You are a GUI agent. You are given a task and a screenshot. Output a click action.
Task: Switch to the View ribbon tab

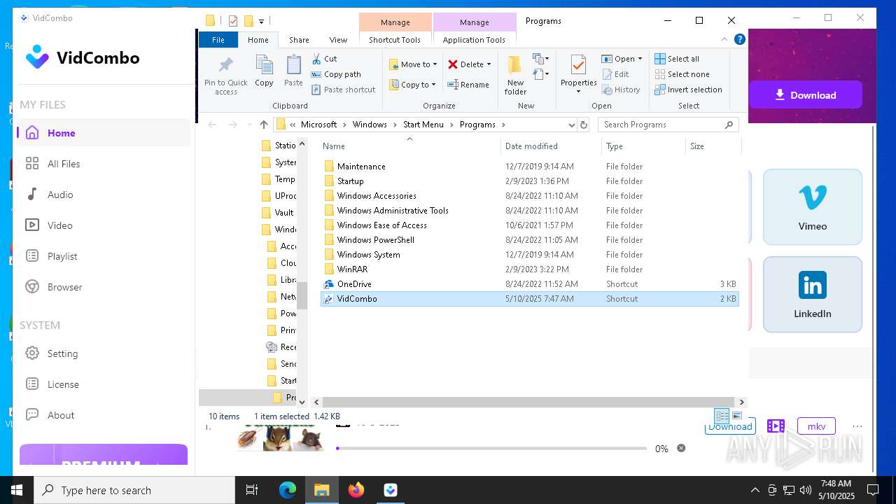tap(338, 40)
